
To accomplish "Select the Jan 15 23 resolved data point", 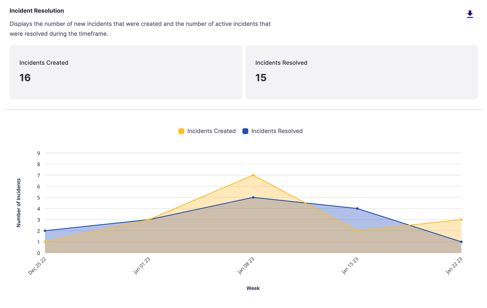I will pos(357,208).
